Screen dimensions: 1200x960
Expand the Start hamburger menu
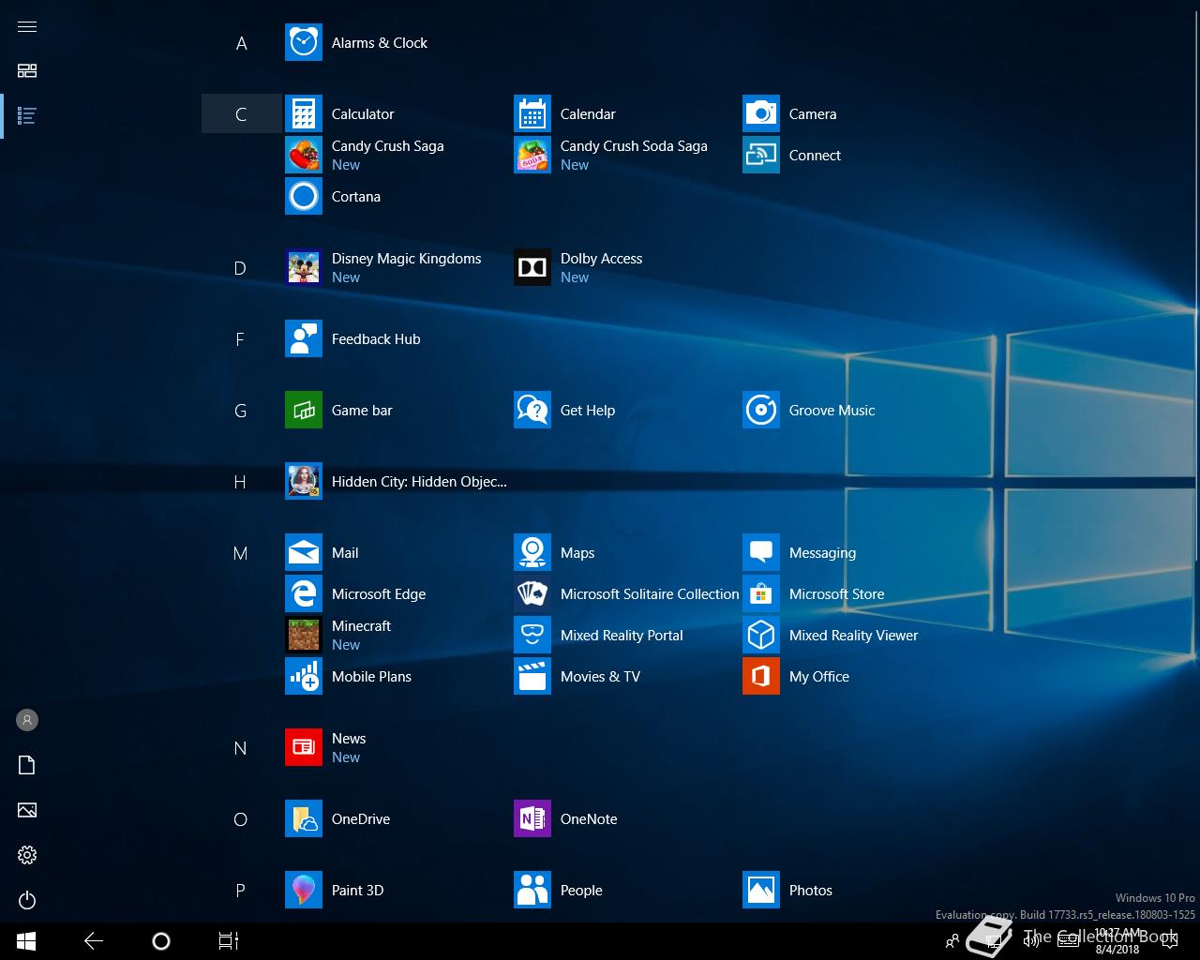27,26
